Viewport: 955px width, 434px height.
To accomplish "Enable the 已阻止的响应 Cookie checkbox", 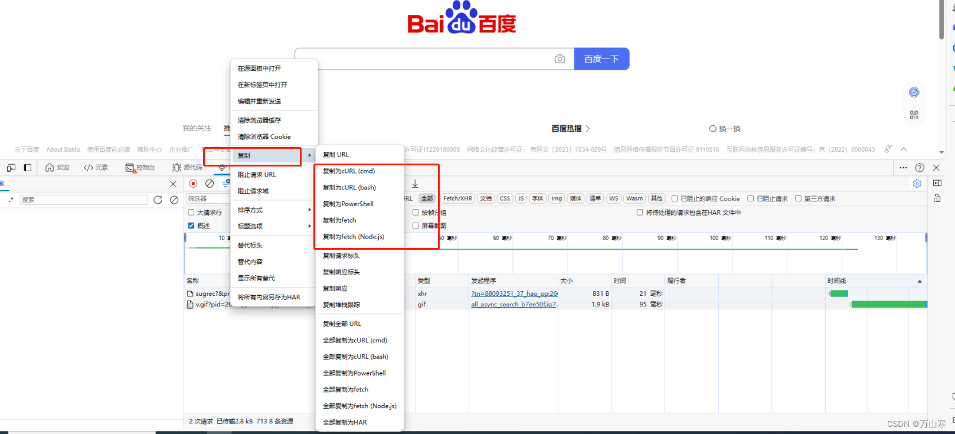I will click(675, 198).
